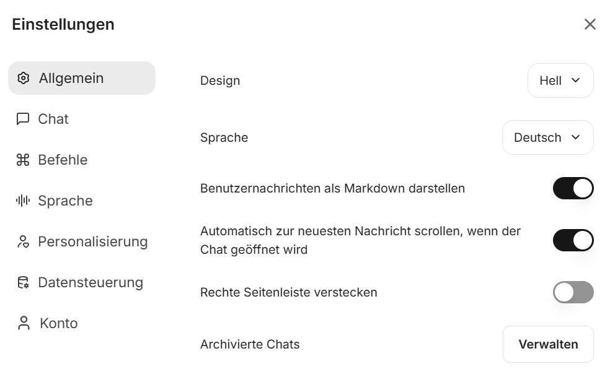This screenshot has height=377, width=610.
Task: Click the audio waveform Sprache icon
Action: (23, 201)
